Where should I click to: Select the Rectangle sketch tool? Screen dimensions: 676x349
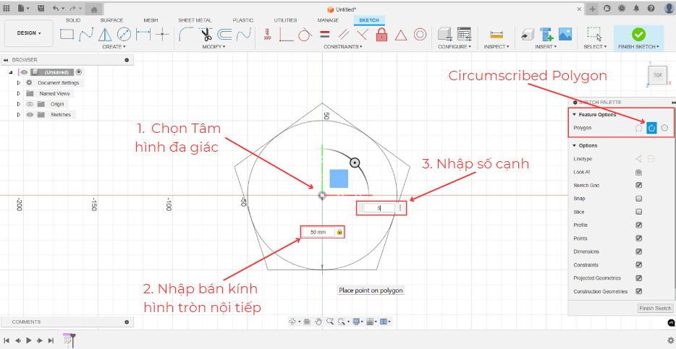pyautogui.click(x=67, y=34)
